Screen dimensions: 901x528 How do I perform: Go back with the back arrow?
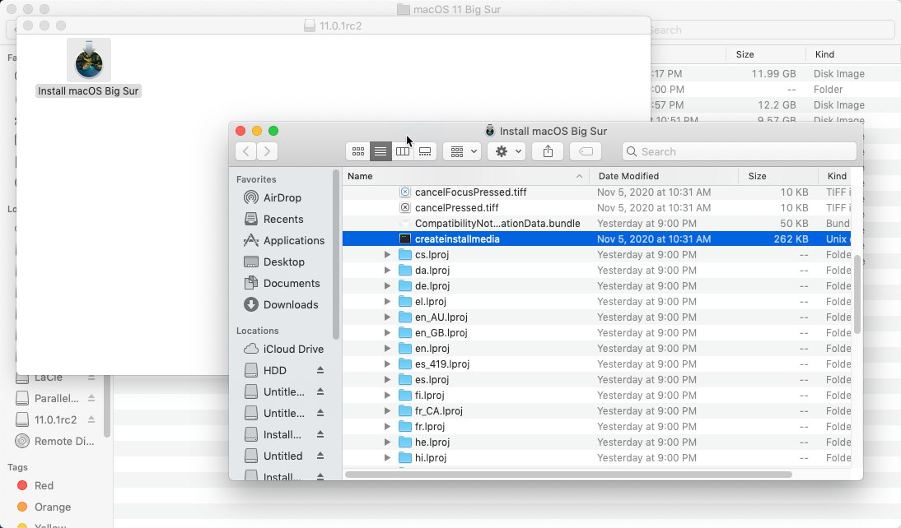(x=246, y=151)
